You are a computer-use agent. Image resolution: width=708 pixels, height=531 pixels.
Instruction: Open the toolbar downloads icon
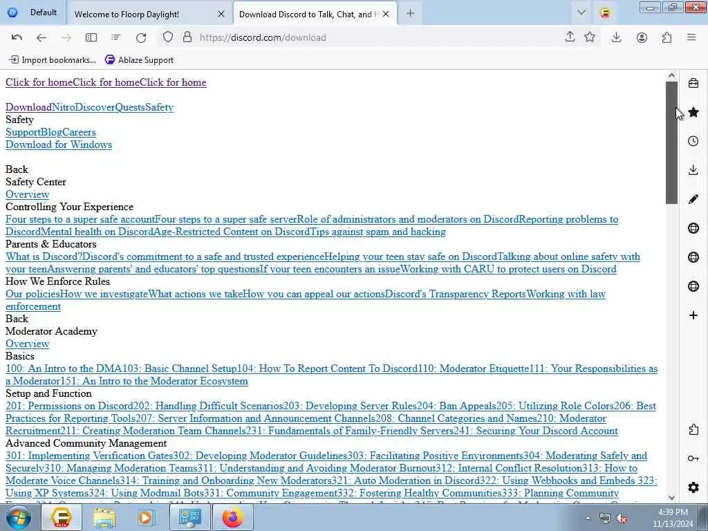pyautogui.click(x=616, y=37)
